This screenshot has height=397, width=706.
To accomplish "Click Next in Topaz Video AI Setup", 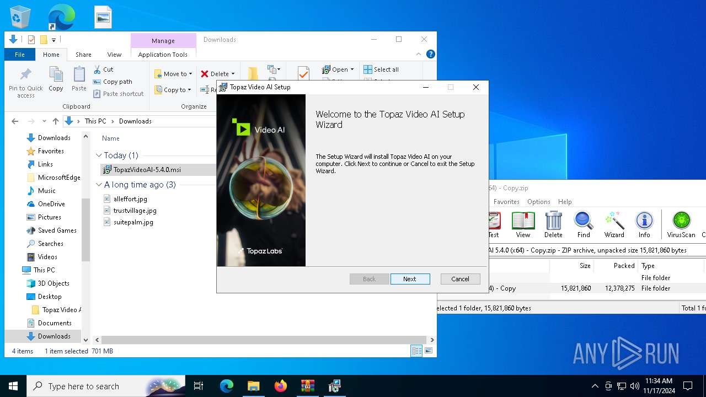I will (410, 279).
